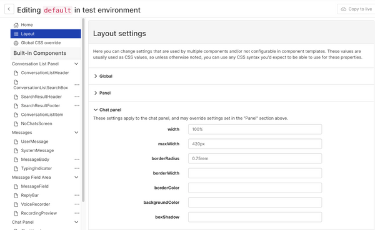Click the borderWidth input field
This screenshot has height=230, width=375.
pos(255,173)
